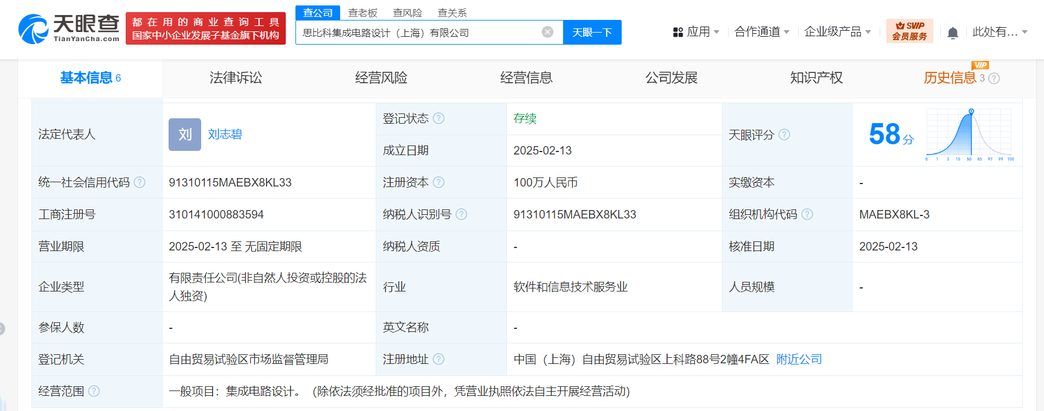Click the 刘 avatar thumbnail
Screen dimensions: 1044x411
185,135
